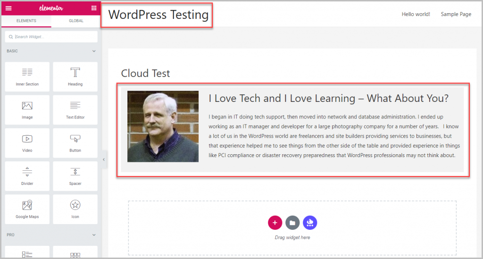The height and width of the screenshot is (259, 483).
Task: Open the widgets grid icon in header
Action: [94, 8]
